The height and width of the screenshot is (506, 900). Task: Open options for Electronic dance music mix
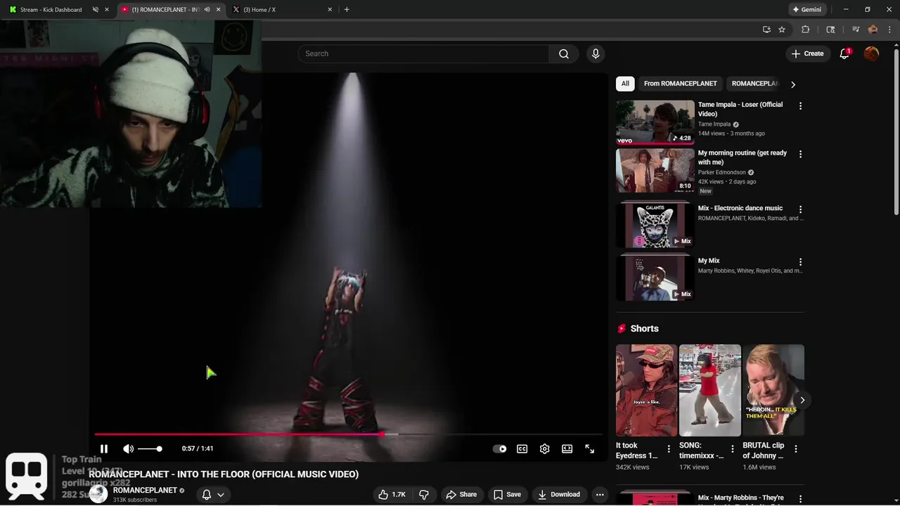(800, 209)
